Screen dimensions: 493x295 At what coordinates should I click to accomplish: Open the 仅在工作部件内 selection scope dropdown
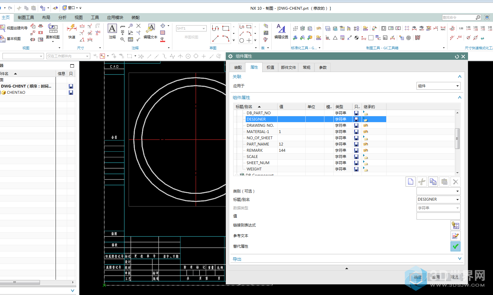coord(68,56)
